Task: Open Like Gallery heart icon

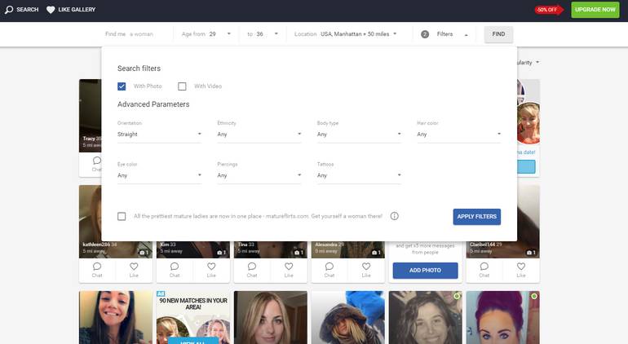Action: pos(51,10)
